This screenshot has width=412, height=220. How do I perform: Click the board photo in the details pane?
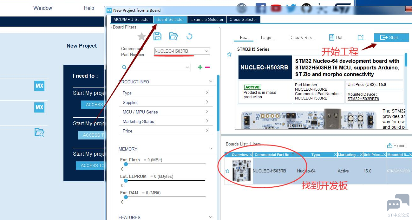click(309, 119)
